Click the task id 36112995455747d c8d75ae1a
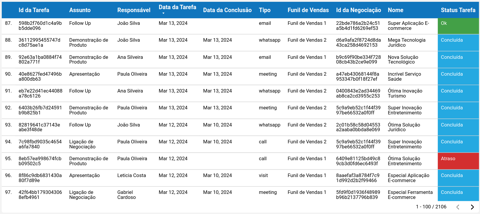Viewport: 480px width, 214px height. [x=39, y=43]
